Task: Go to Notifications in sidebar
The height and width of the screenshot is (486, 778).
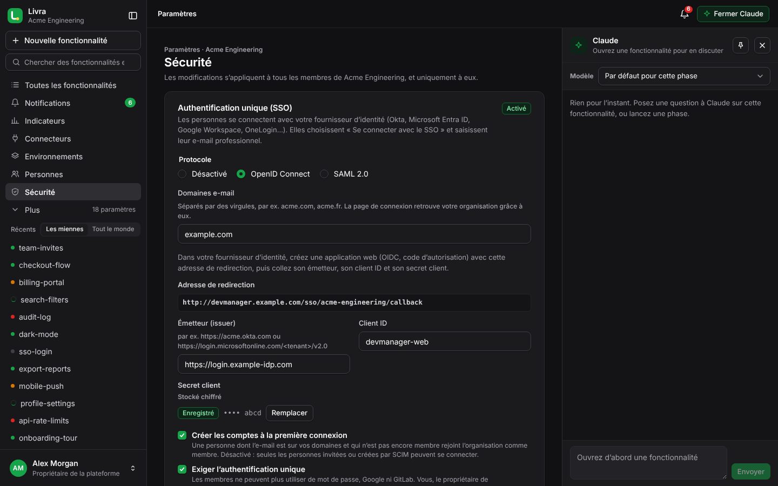Action: click(73, 103)
